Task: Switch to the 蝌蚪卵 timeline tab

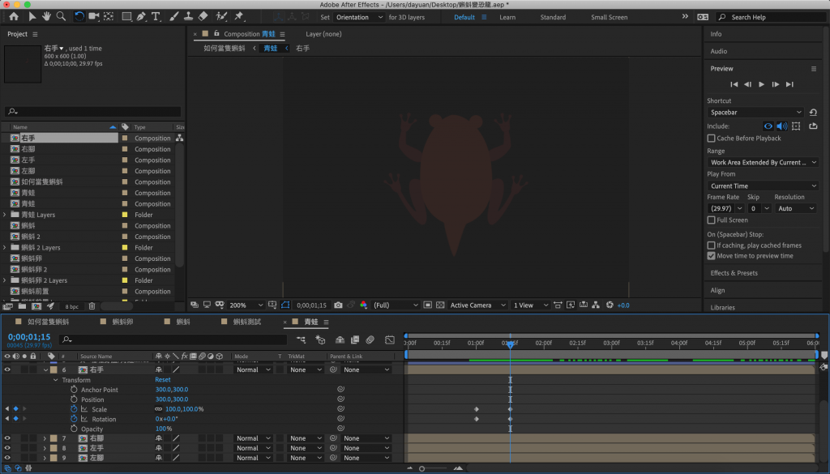Action: click(122, 322)
